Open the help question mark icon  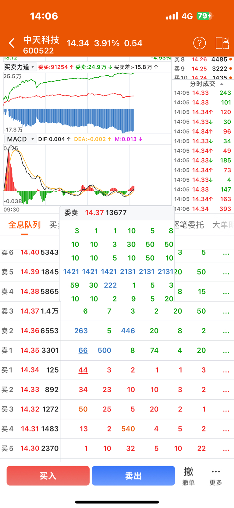coord(200,43)
